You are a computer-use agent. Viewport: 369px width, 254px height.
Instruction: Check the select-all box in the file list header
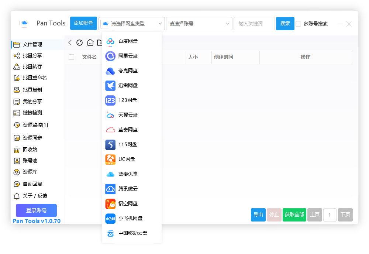(x=72, y=56)
